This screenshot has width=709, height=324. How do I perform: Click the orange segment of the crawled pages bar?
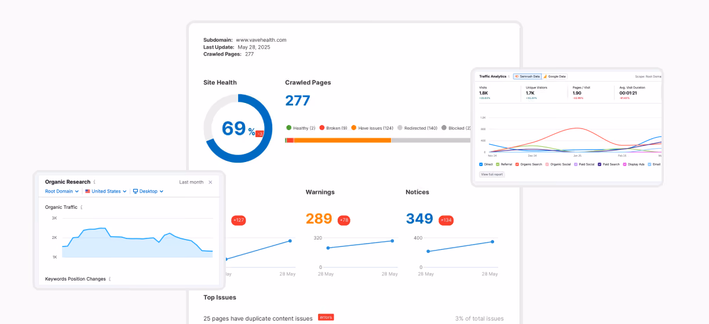pos(342,140)
